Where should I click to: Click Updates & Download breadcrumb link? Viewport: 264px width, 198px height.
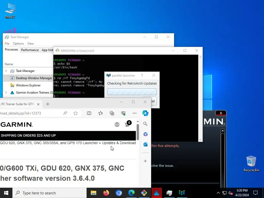tap(119, 143)
